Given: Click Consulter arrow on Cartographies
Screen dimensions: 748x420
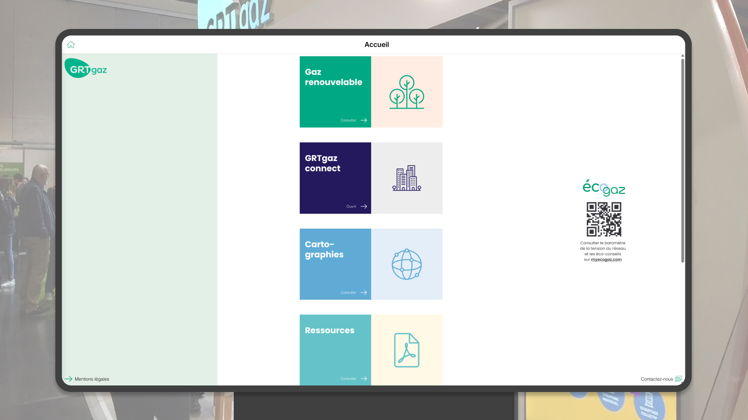Looking at the screenshot, I should click(364, 293).
